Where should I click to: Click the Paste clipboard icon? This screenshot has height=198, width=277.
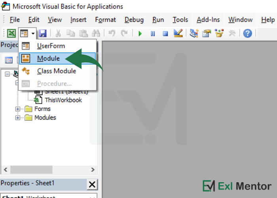[83, 33]
